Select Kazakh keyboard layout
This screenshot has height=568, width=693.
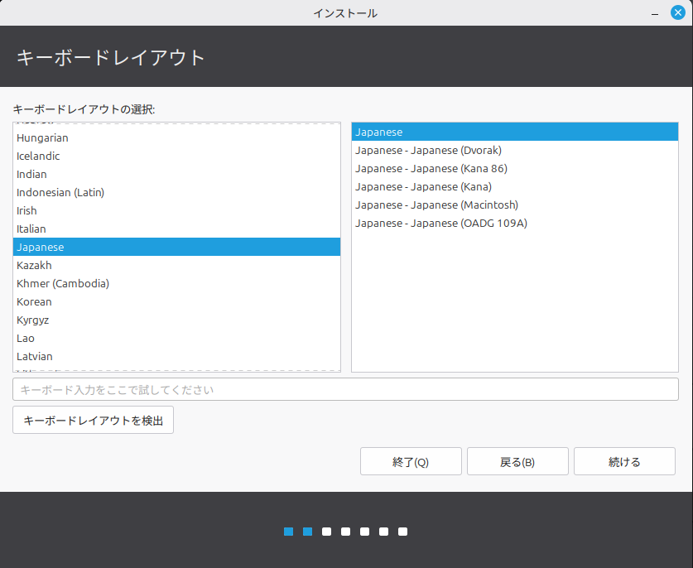(34, 266)
